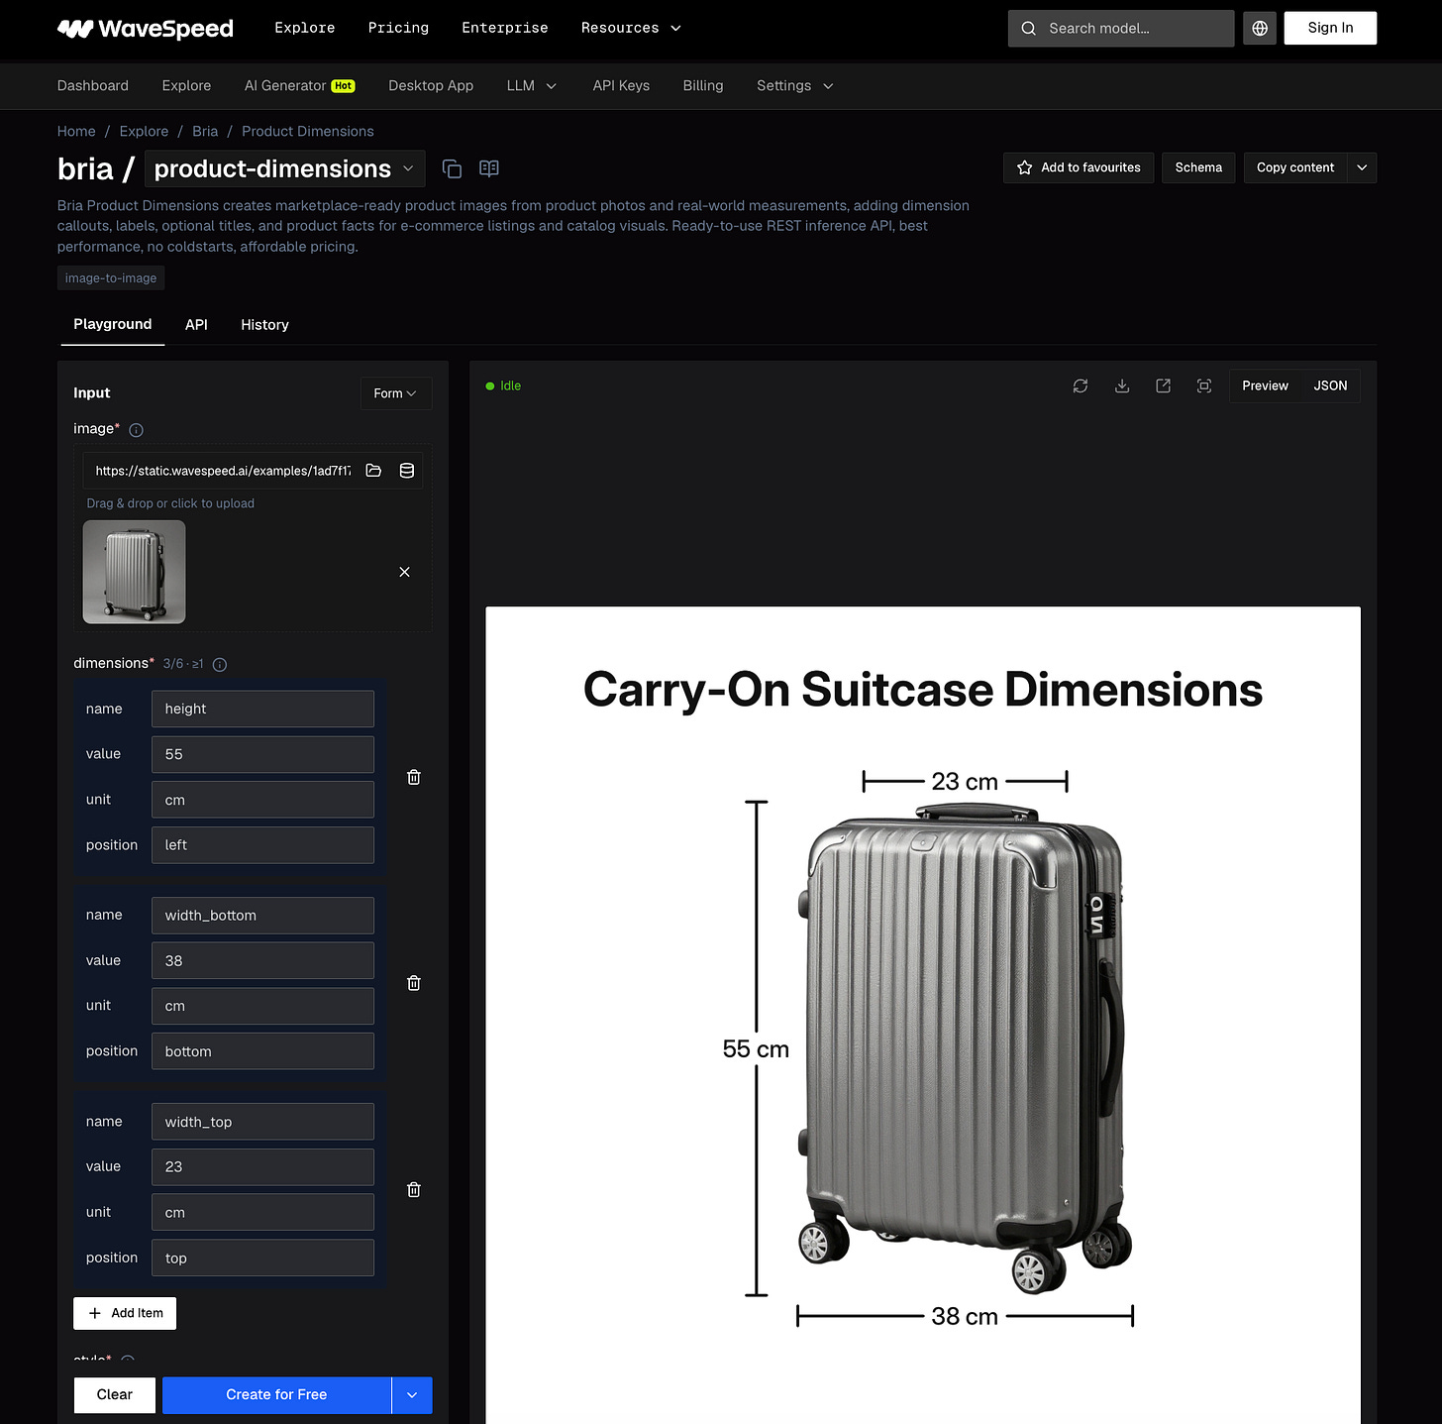Click the Add Item button

pyautogui.click(x=125, y=1313)
